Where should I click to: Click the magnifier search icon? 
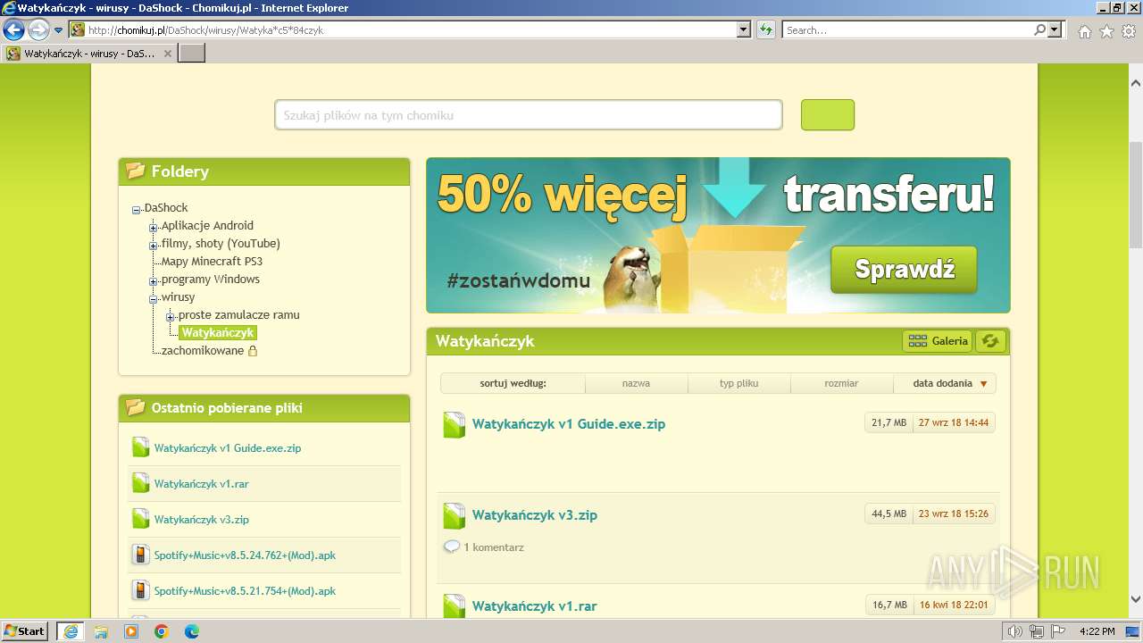pos(1039,29)
